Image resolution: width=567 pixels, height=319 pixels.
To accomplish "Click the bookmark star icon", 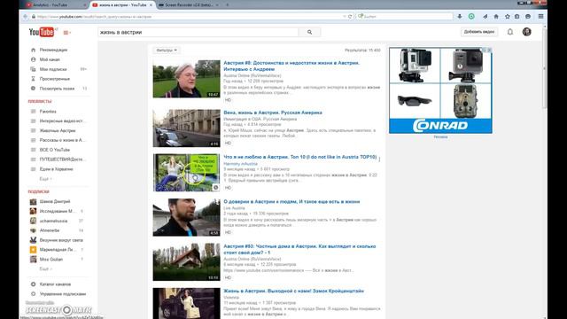I will 508,17.
